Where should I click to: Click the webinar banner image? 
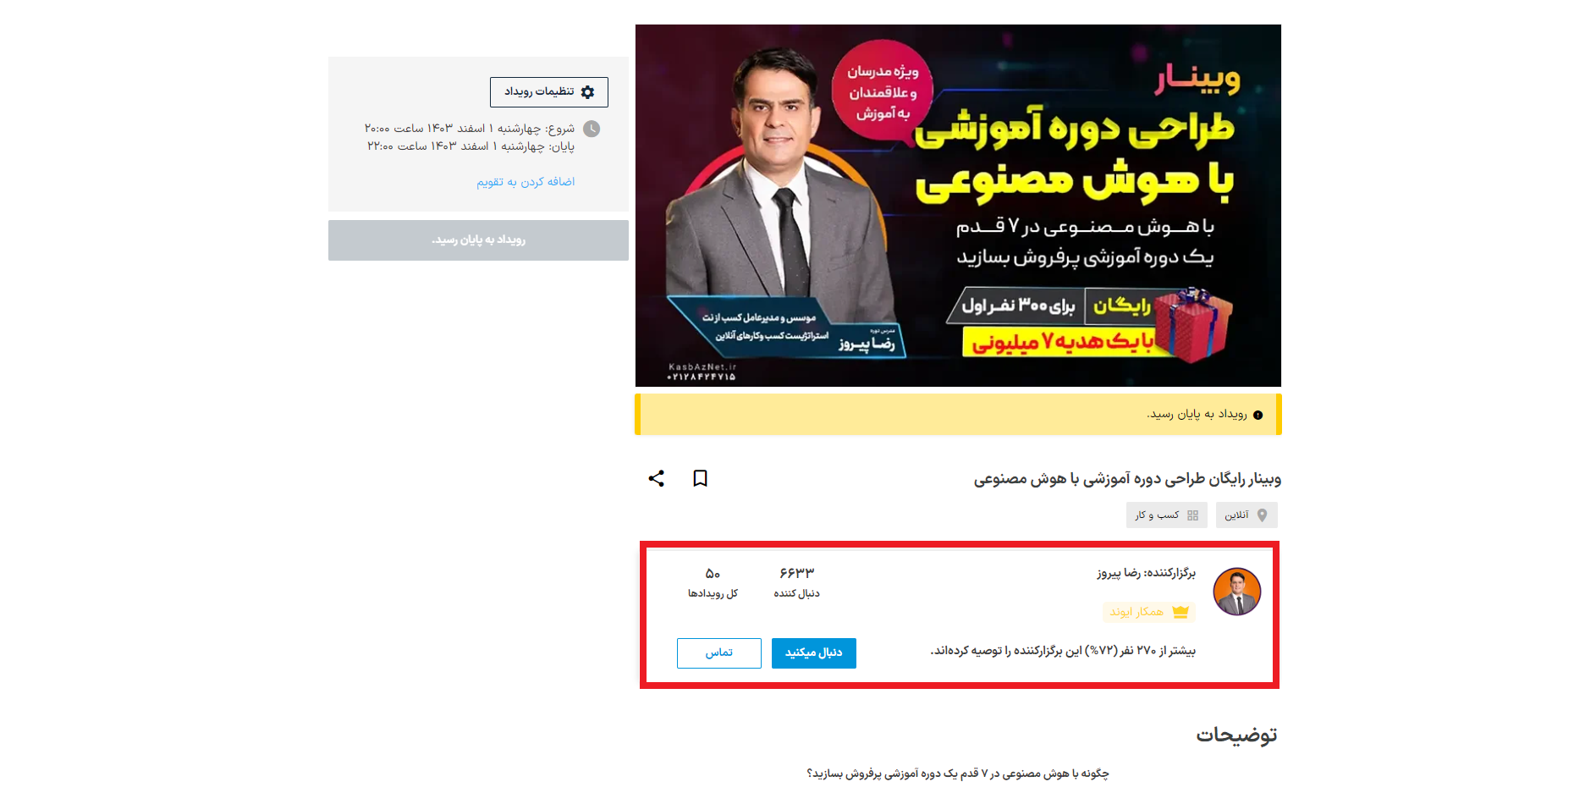click(958, 206)
